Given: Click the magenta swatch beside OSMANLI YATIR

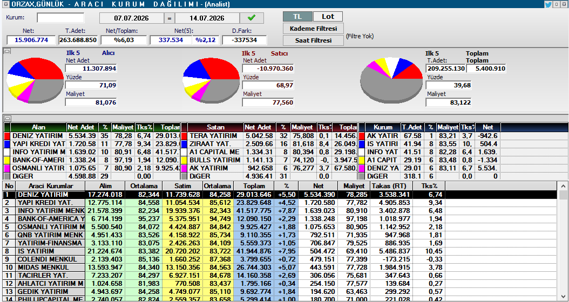Looking at the screenshot, I should tap(7, 168).
